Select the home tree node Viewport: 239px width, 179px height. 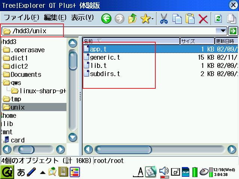(x=9, y=116)
